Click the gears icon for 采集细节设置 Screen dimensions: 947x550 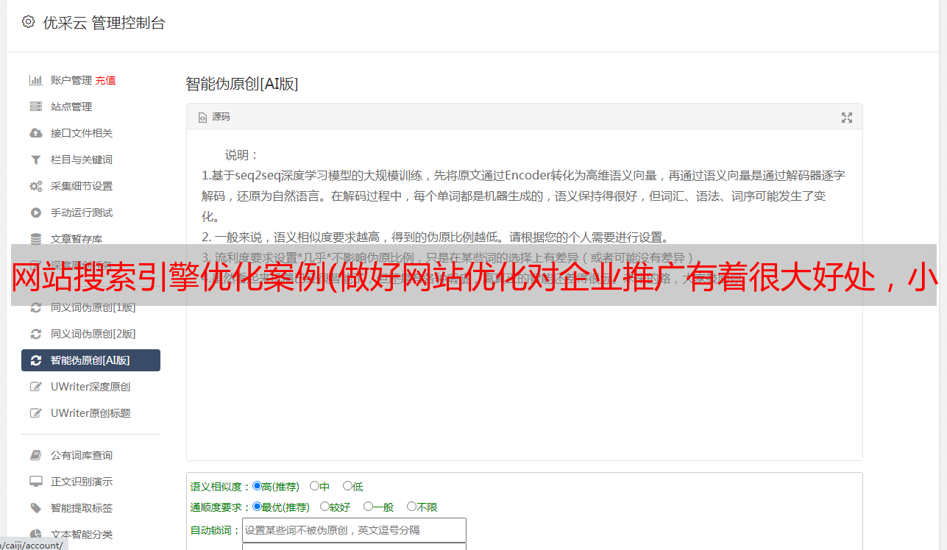click(x=35, y=186)
